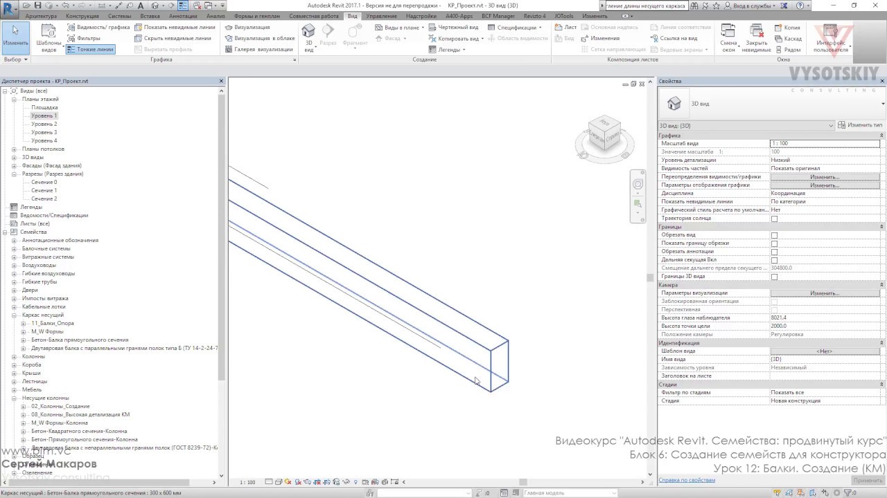The height and width of the screenshot is (498, 887).
Task: Toggle Показать границу обрезки checkbox
Action: [x=774, y=243]
